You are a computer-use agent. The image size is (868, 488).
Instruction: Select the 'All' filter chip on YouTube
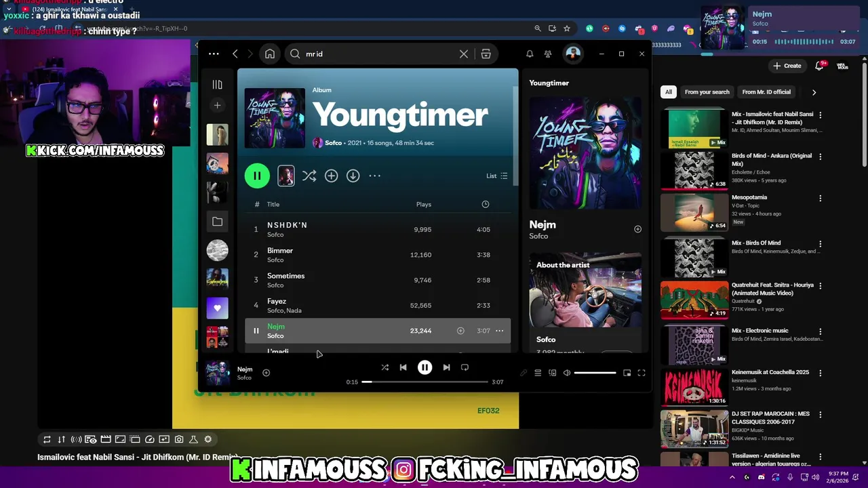coord(669,92)
